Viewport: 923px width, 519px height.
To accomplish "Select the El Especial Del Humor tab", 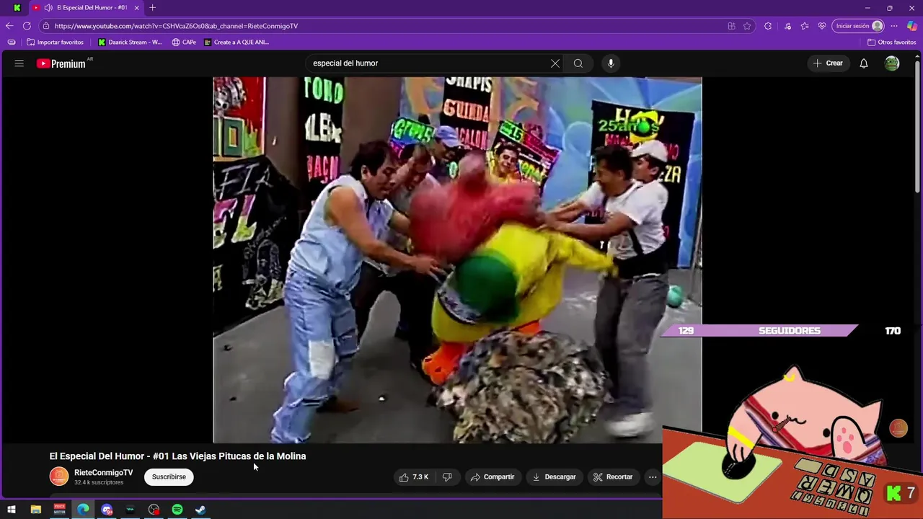I will click(87, 8).
